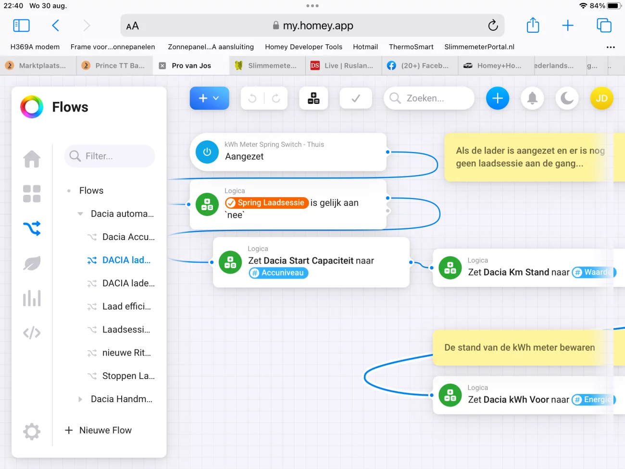Open ThermoSmart bookmark
Screen dimensions: 625x469
coord(411,47)
